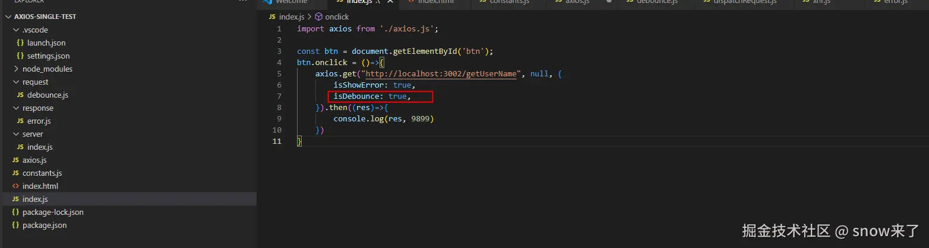Click the JS icon beside axios.js in explorer
This screenshot has height=248, width=929.
click(x=15, y=160)
